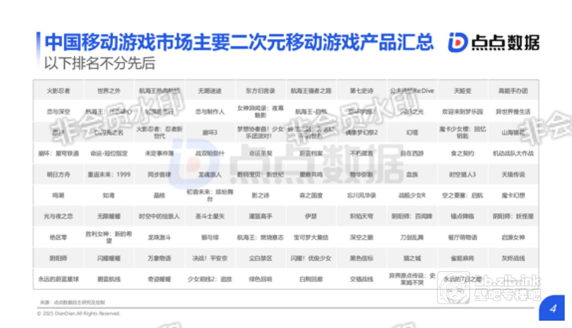Click the 绝区零 cell
This screenshot has width=572, height=328.
click(x=58, y=237)
